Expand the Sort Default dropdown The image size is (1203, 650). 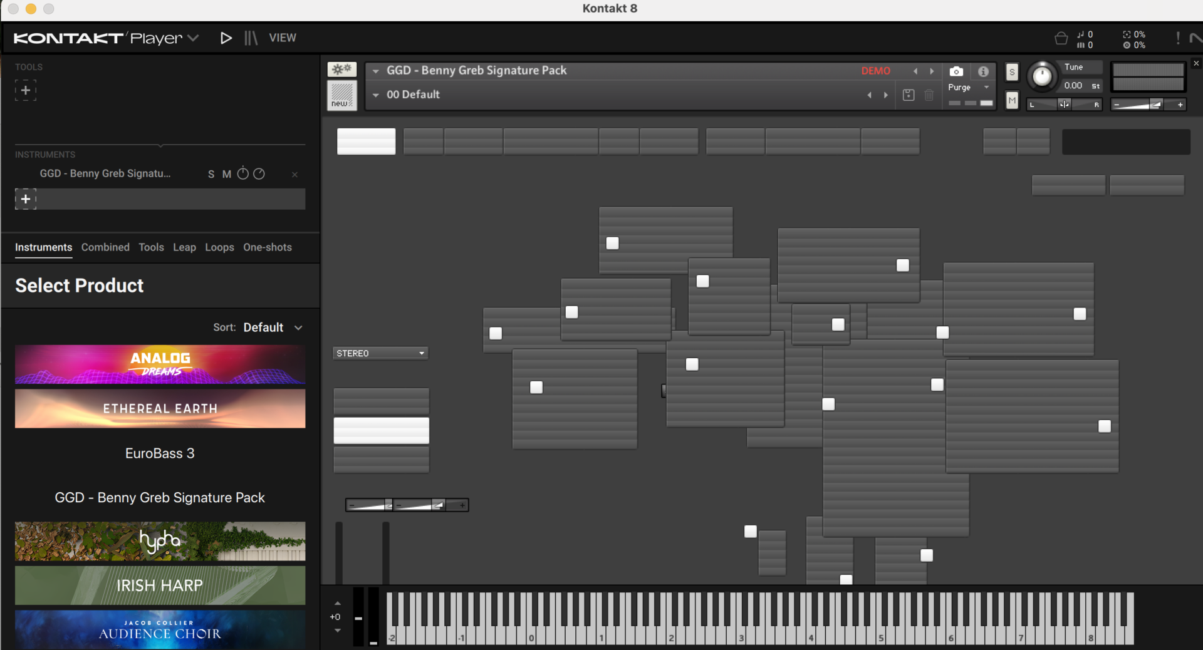pyautogui.click(x=273, y=328)
